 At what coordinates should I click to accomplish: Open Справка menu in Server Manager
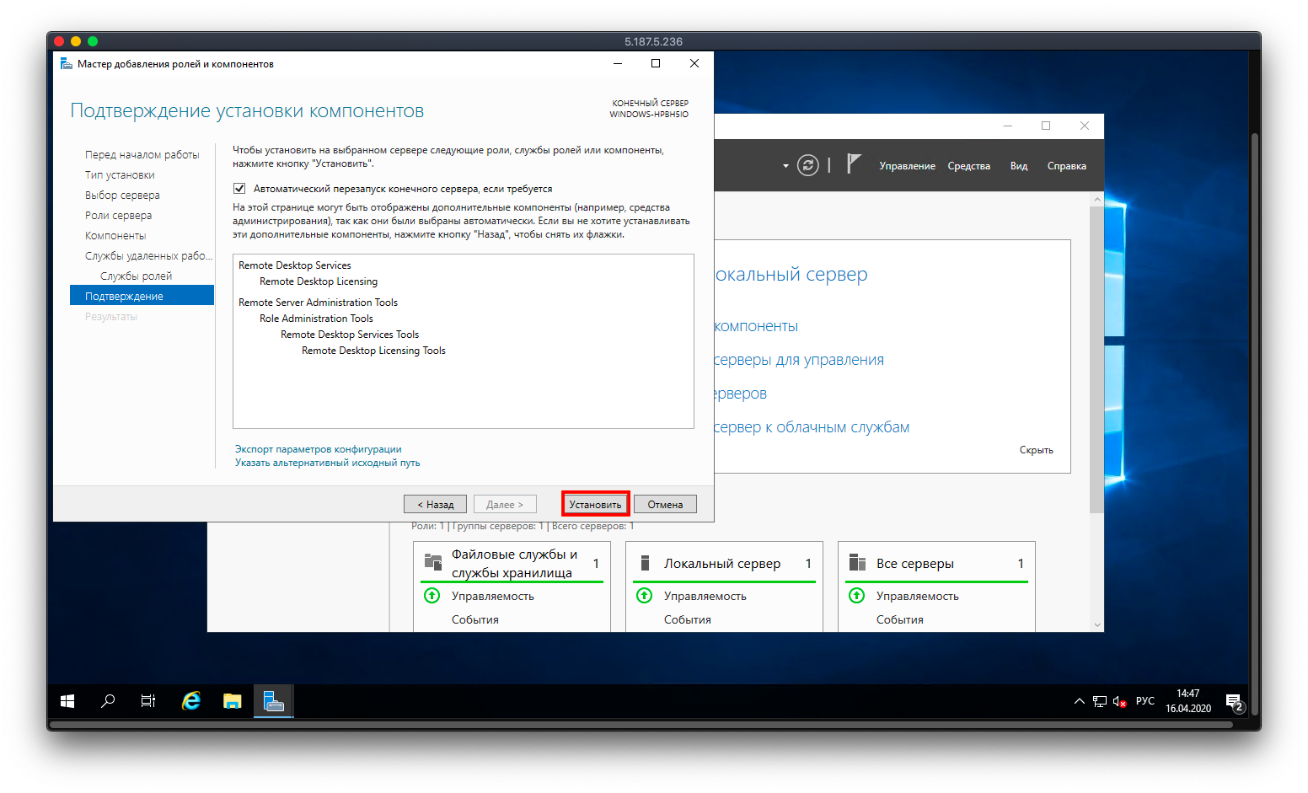point(1066,166)
